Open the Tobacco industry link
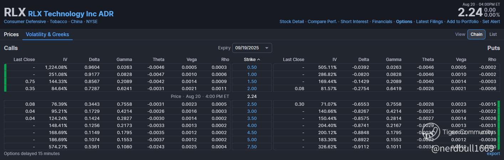Viewport: 504px width, 160px height. pos(58,22)
